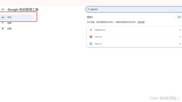Click the csdn.net red favicon
182x102 pixels.
tap(91, 37)
